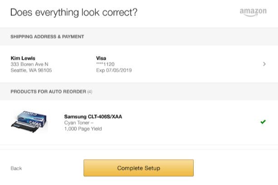Click the Amazon logo
Image resolution: width=278 pixels, height=185 pixels.
click(x=253, y=12)
